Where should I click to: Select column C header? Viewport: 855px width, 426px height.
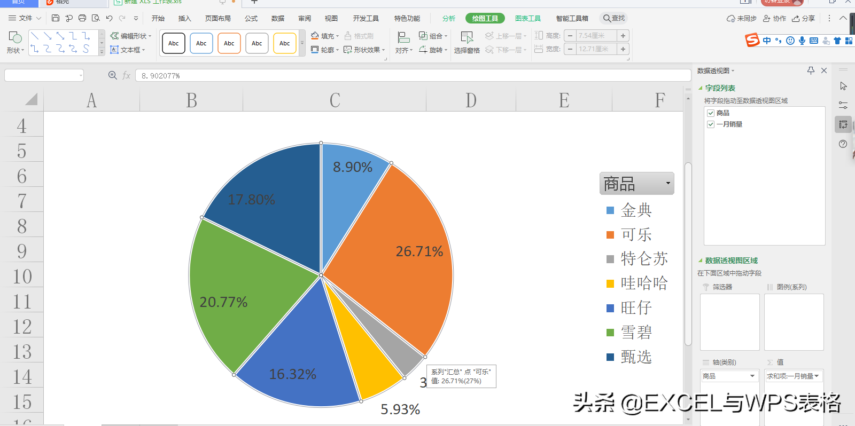[335, 100]
